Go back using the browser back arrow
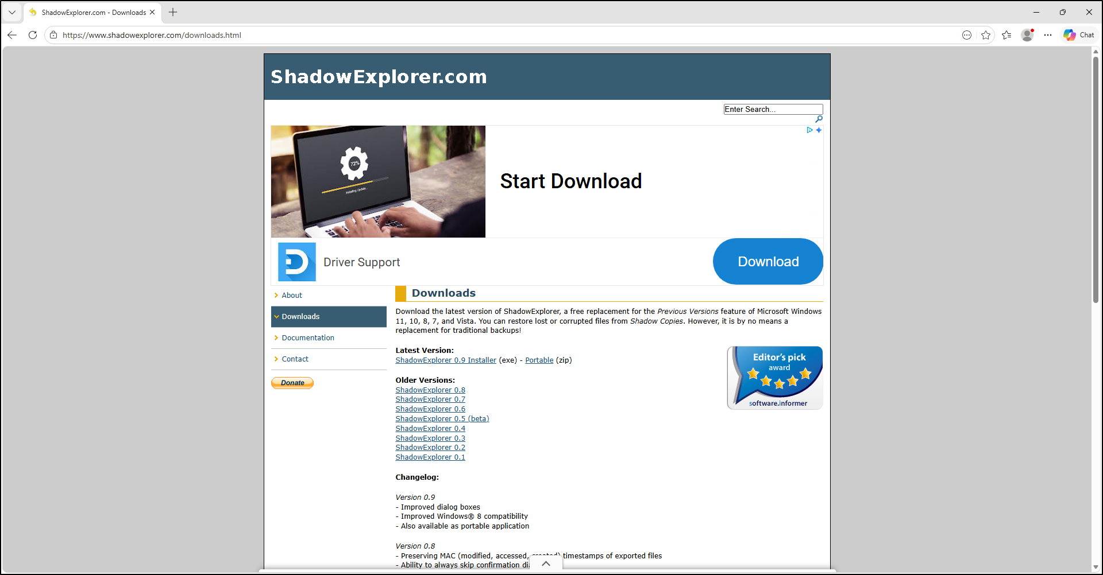 12,35
